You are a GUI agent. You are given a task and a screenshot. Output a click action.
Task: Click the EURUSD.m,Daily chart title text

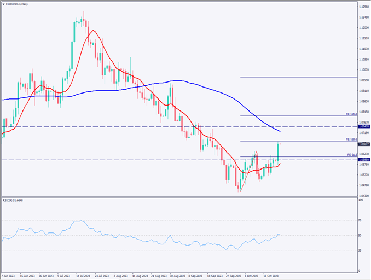pos(18,4)
